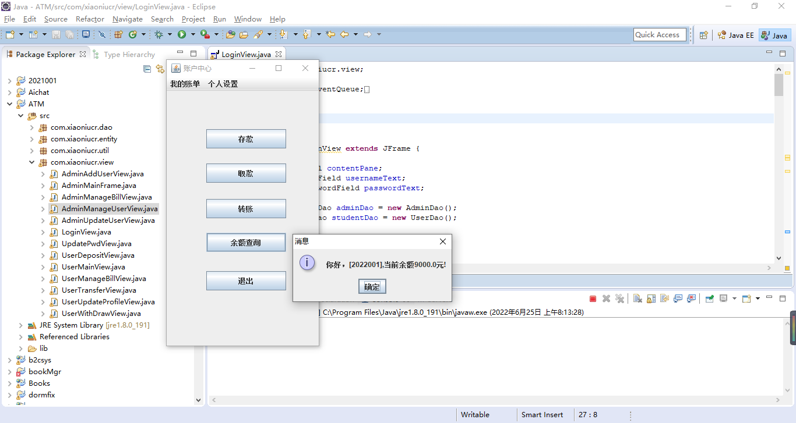The image size is (796, 423).
Task: Click Package Explorer scroll down arrow
Action: [x=198, y=400]
